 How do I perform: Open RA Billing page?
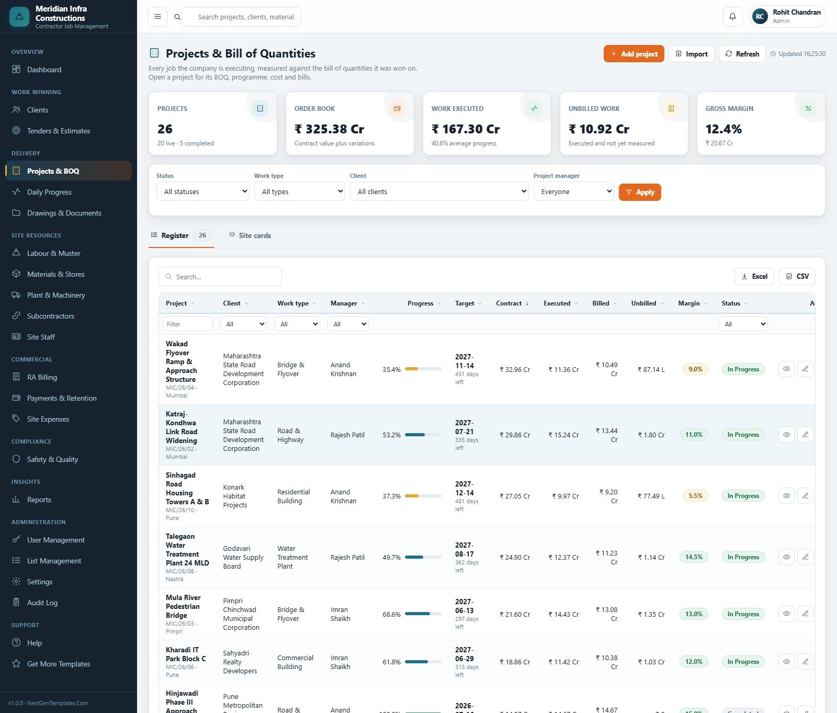69,377
